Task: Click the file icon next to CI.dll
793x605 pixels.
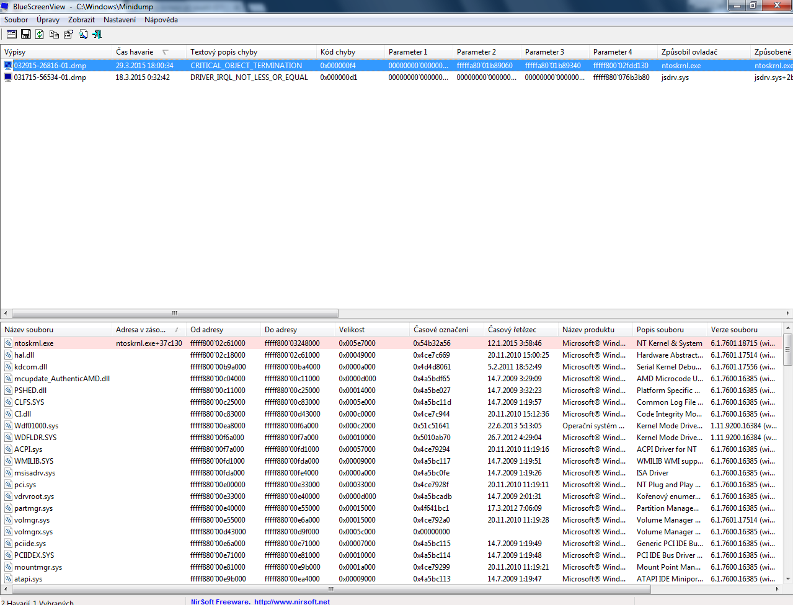Action: pos(9,414)
